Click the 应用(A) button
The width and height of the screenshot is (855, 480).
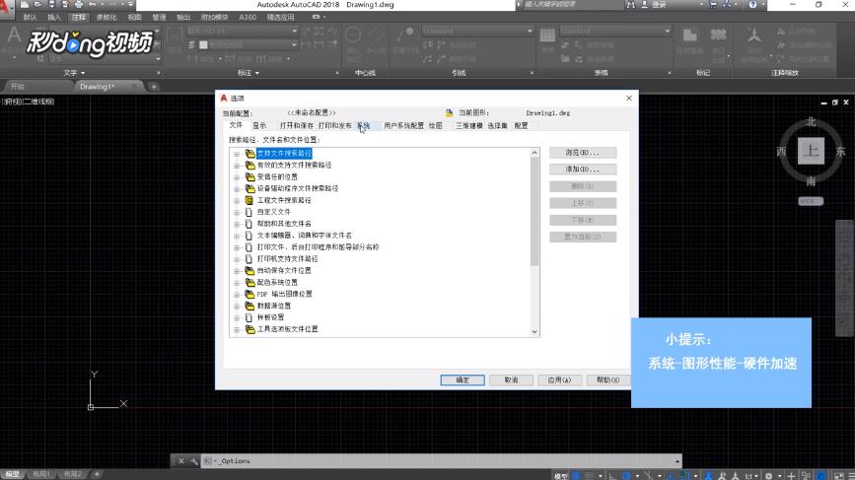559,379
